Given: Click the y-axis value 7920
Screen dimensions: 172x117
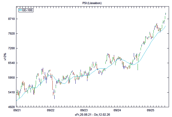Looking at the screenshot, I should click(11, 33).
